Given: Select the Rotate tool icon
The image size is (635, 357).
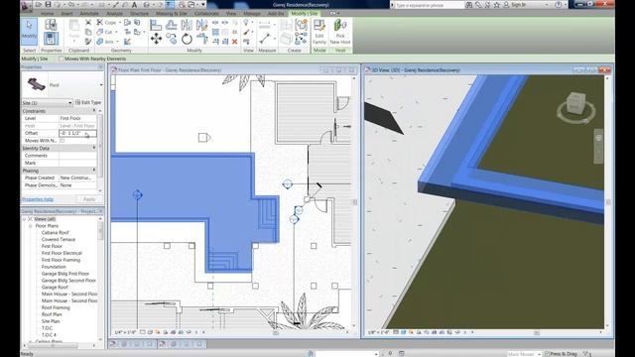Looking at the screenshot, I should (187, 39).
